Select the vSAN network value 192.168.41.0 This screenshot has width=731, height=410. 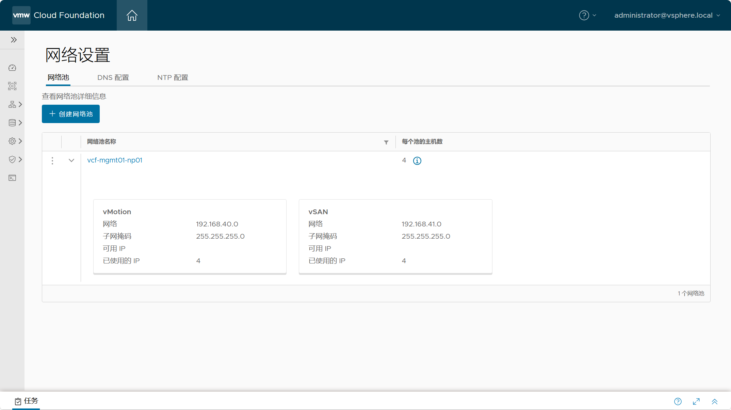pyautogui.click(x=421, y=224)
